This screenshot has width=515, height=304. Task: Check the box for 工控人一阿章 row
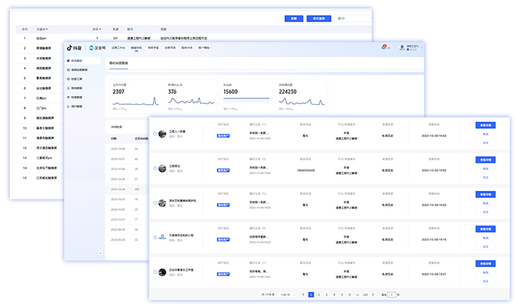coord(155,134)
